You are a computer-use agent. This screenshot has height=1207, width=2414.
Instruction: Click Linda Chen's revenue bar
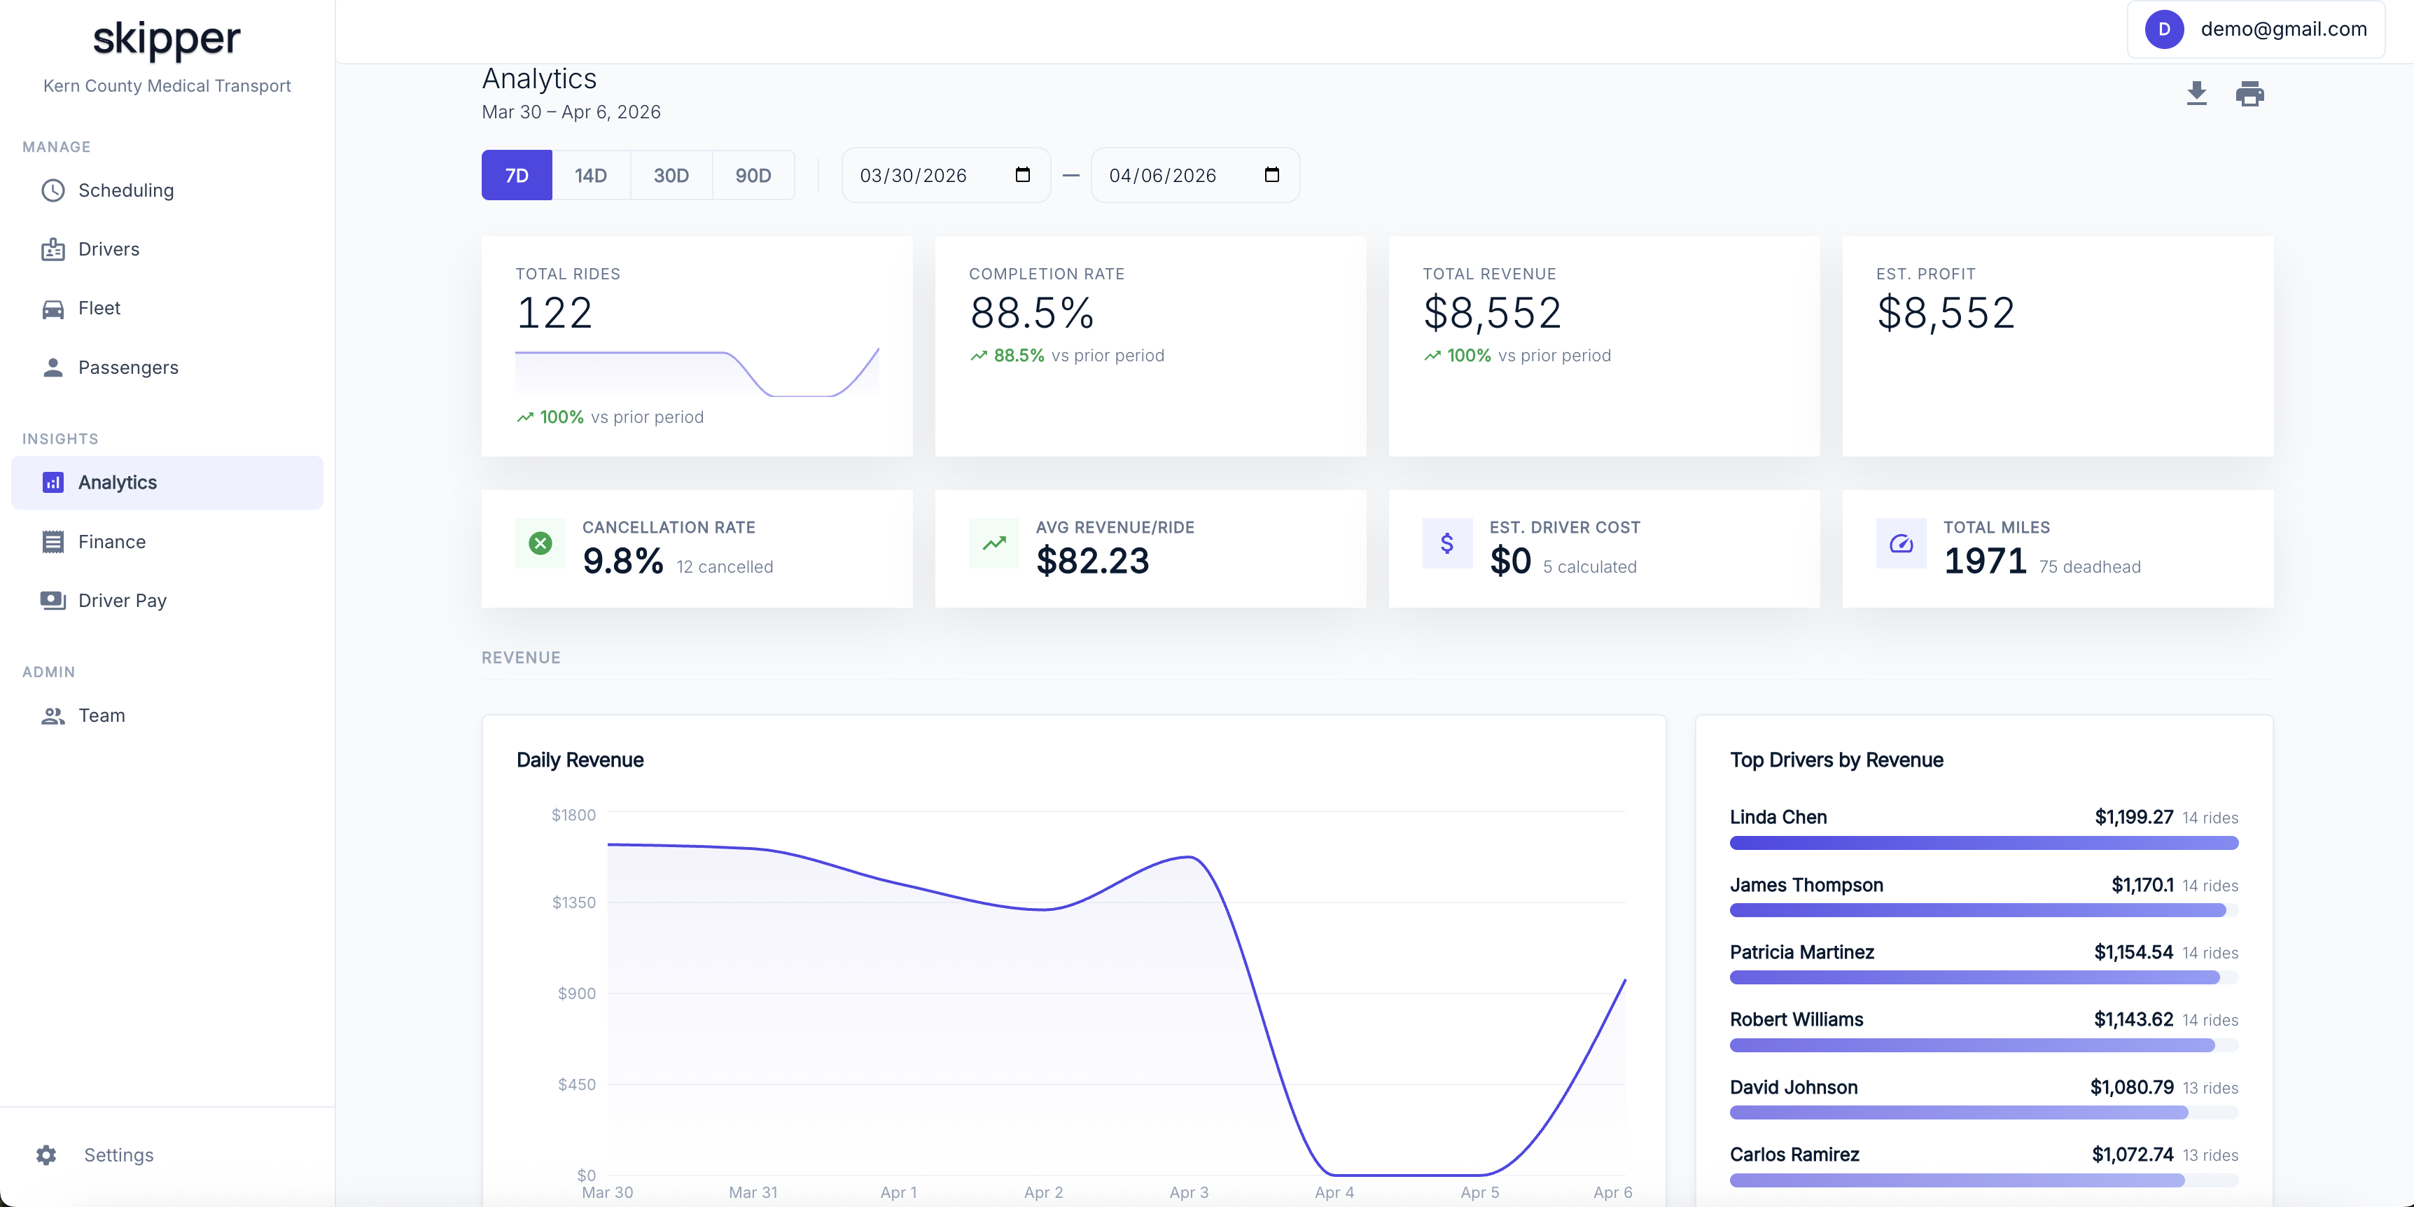point(1984,844)
